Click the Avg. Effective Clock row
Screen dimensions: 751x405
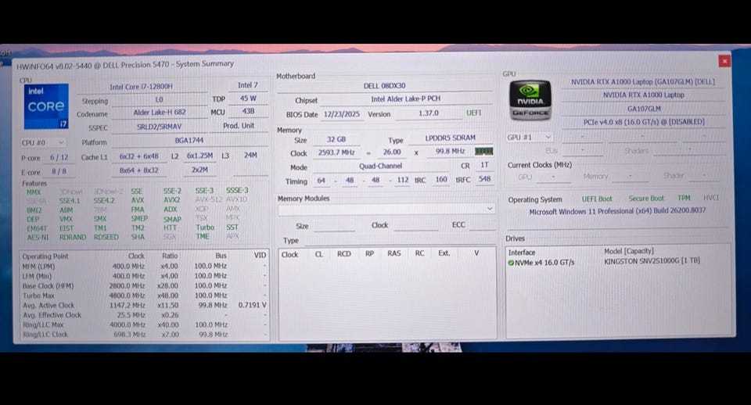point(144,315)
